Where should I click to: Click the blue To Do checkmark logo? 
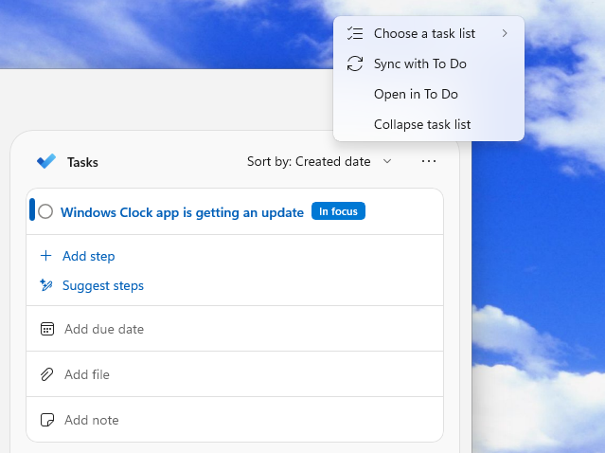[45, 162]
